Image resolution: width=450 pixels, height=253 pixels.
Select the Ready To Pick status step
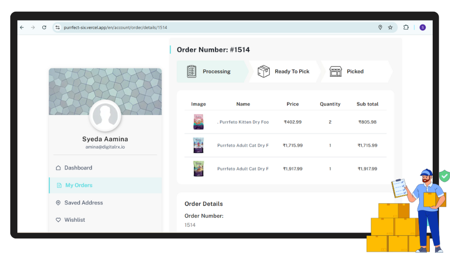coord(285,71)
